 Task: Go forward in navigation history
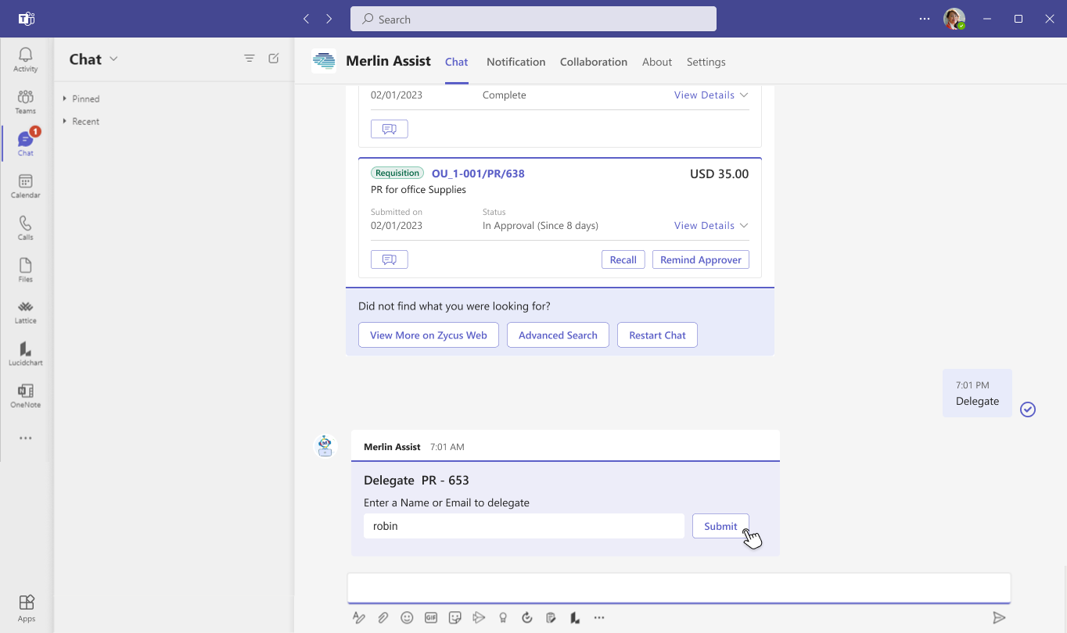tap(329, 19)
